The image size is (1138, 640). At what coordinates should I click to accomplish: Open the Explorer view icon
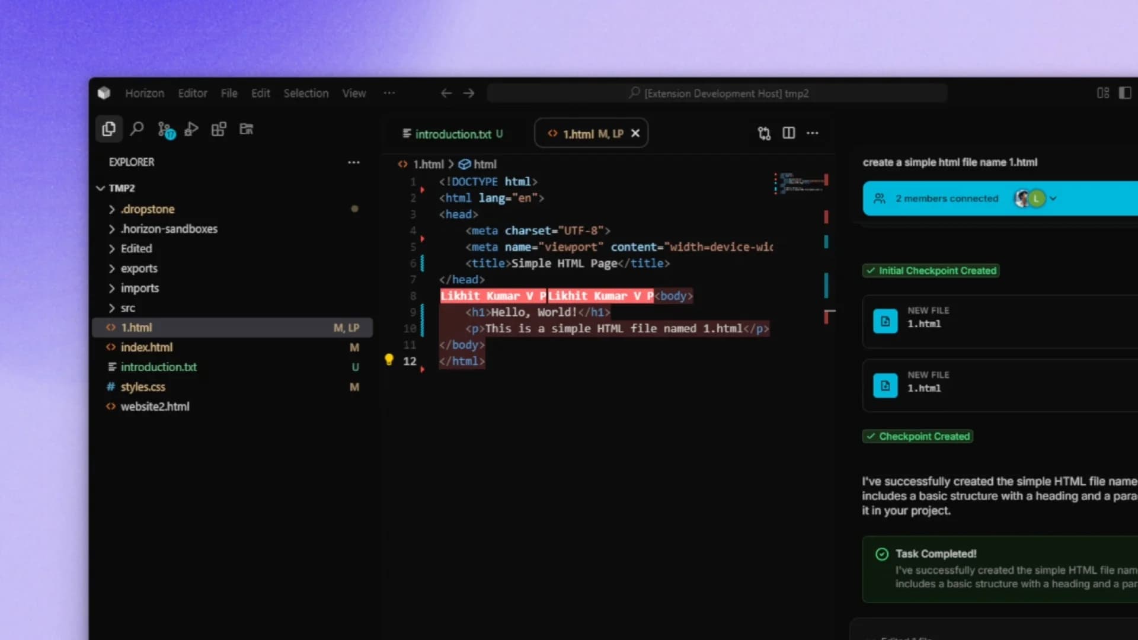click(108, 129)
